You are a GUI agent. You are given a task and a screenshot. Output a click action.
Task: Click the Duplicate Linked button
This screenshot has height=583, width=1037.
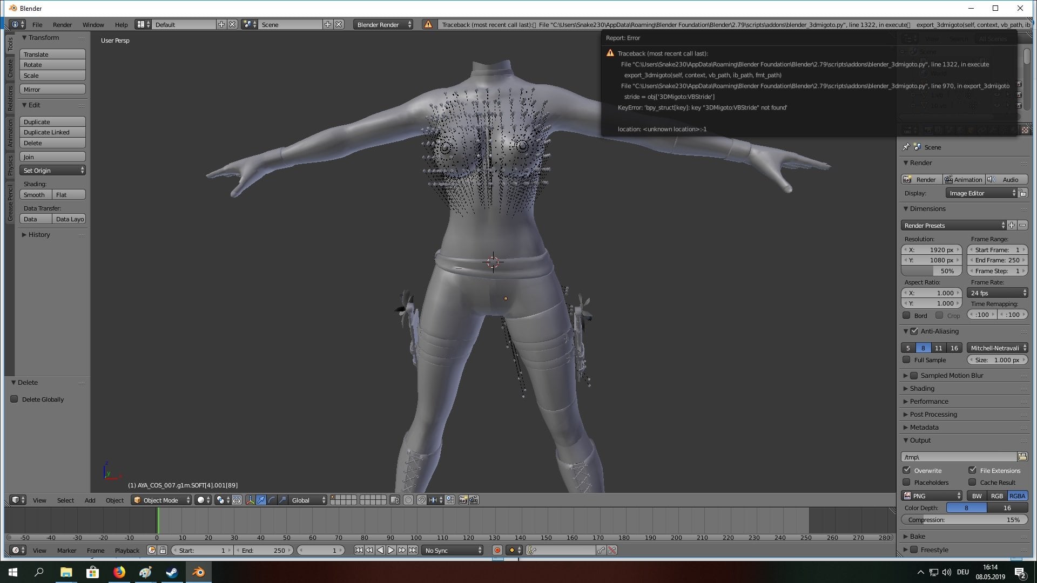coord(52,132)
